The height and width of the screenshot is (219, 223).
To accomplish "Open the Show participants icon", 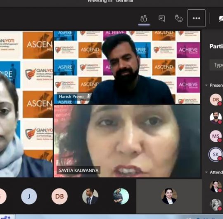I will (144, 18).
